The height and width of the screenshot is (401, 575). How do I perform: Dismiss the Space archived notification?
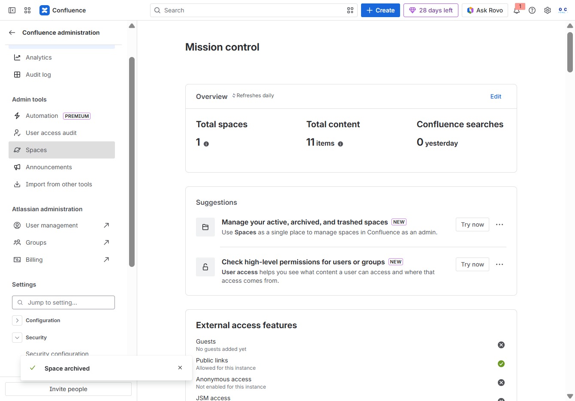[180, 368]
